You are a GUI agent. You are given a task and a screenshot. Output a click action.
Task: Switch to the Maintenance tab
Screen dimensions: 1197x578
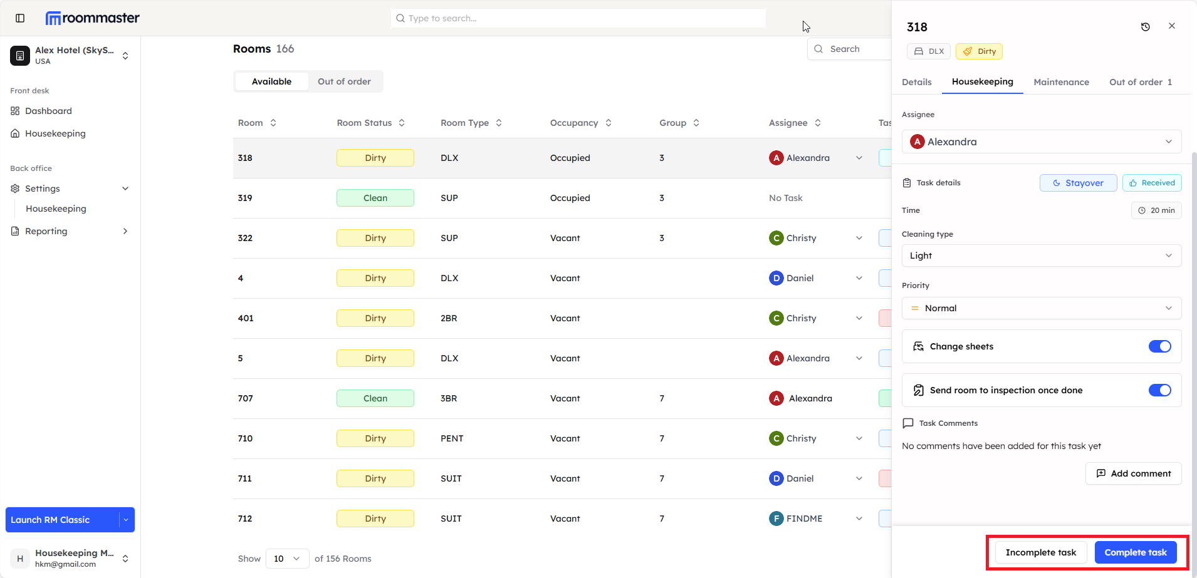coord(1061,82)
